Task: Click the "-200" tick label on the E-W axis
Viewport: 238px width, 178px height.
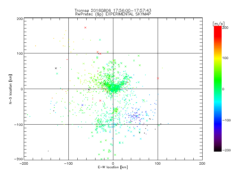Action: 24,163
